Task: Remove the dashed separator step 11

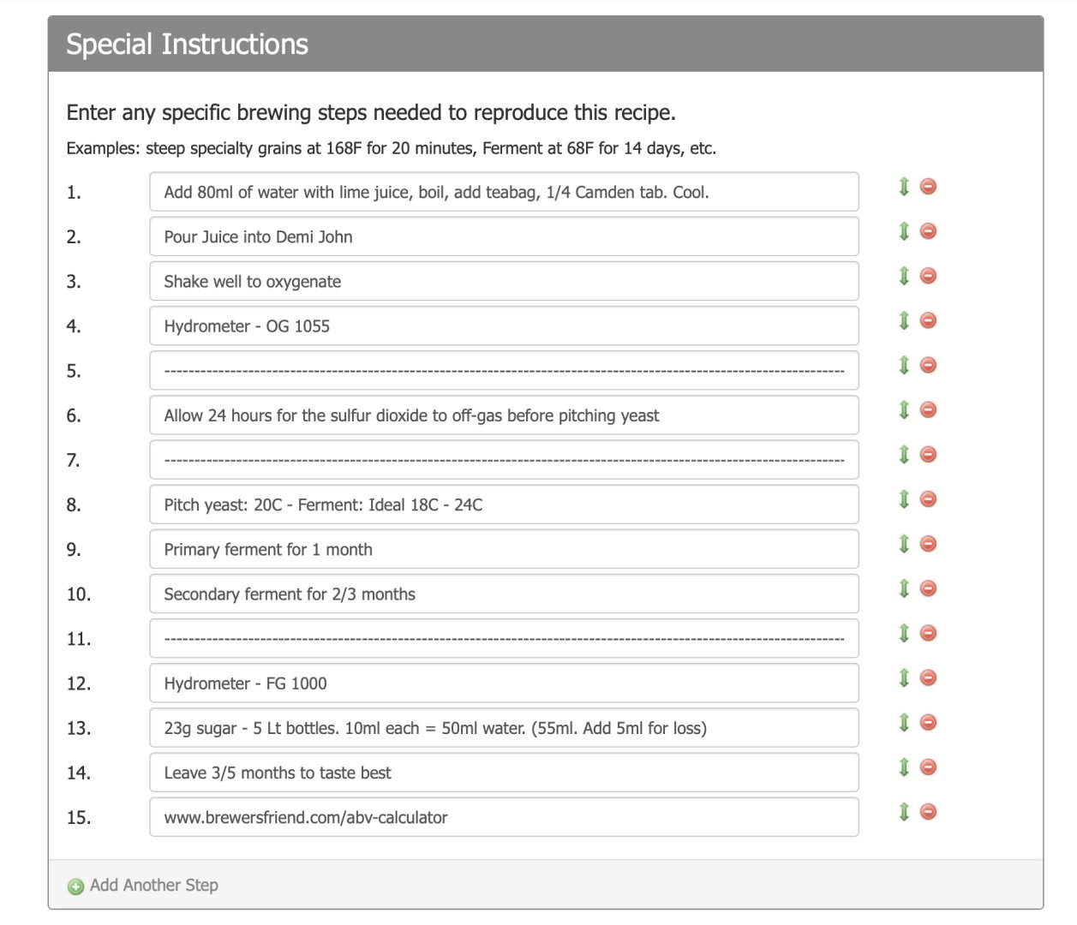Action: pyautogui.click(x=928, y=634)
